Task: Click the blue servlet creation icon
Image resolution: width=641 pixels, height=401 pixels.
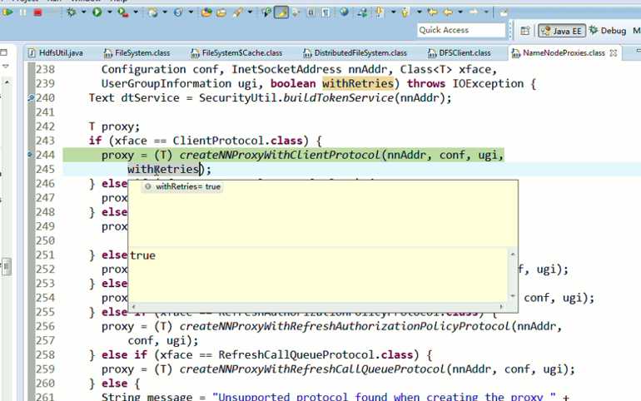Action: point(178,12)
